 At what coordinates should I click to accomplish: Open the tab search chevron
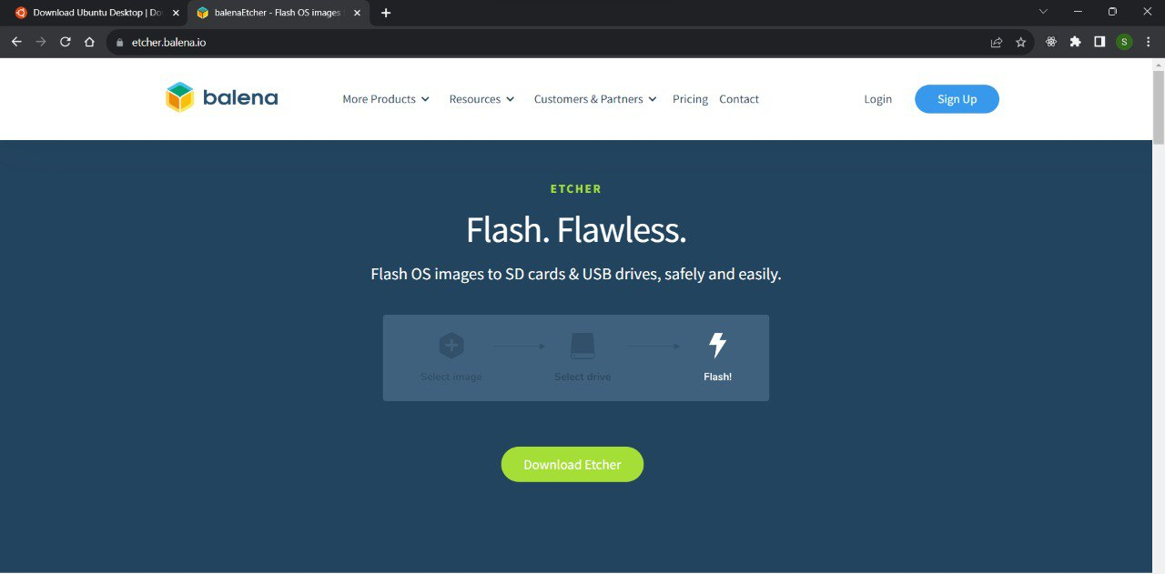(x=1043, y=12)
